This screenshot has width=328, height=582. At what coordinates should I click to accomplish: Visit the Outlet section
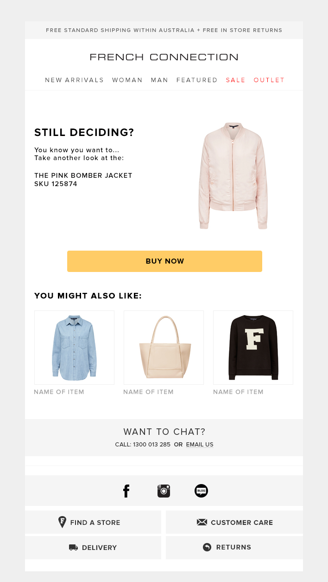(269, 80)
